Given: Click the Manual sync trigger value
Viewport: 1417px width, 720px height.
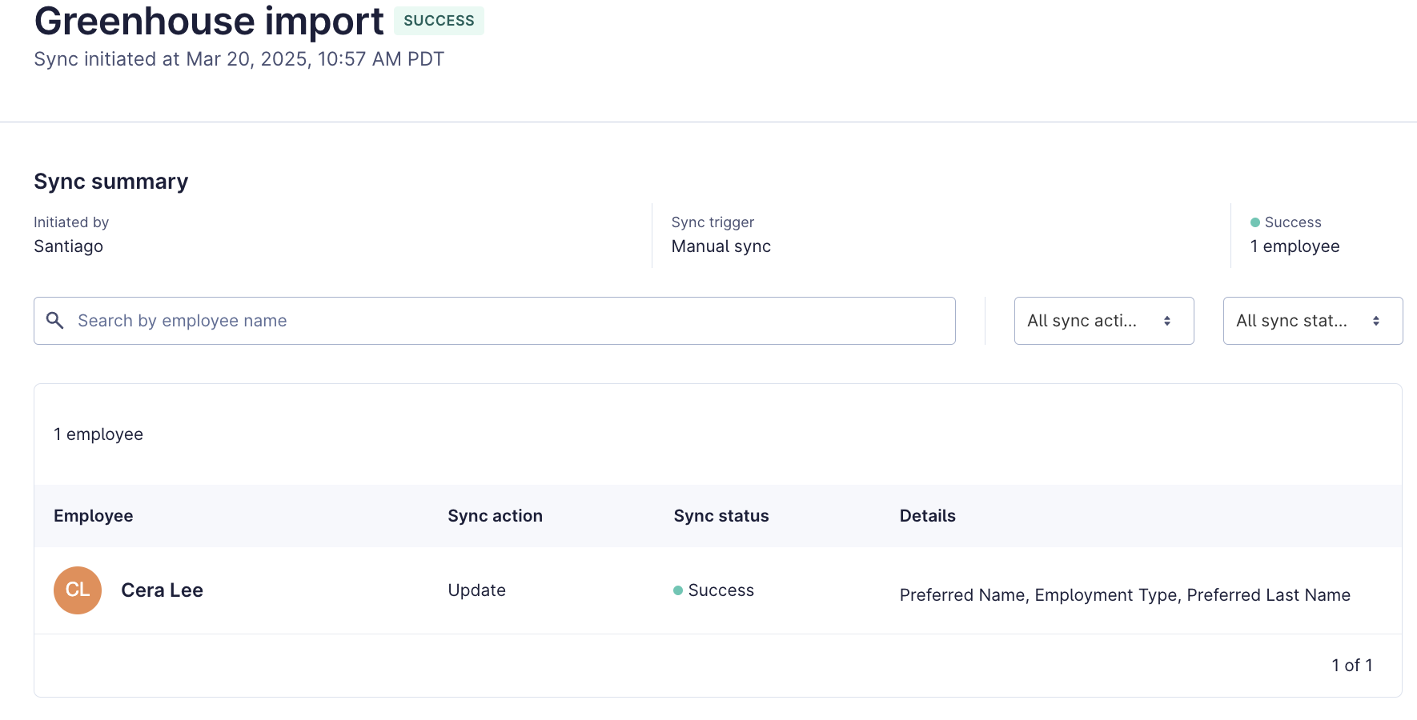Looking at the screenshot, I should 721,246.
